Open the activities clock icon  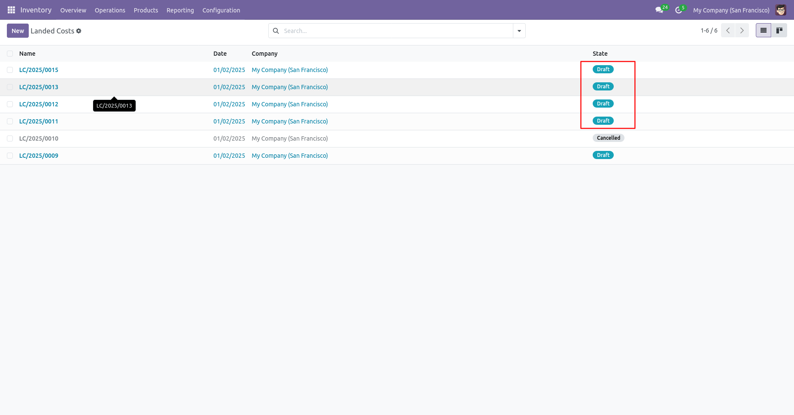pos(679,10)
